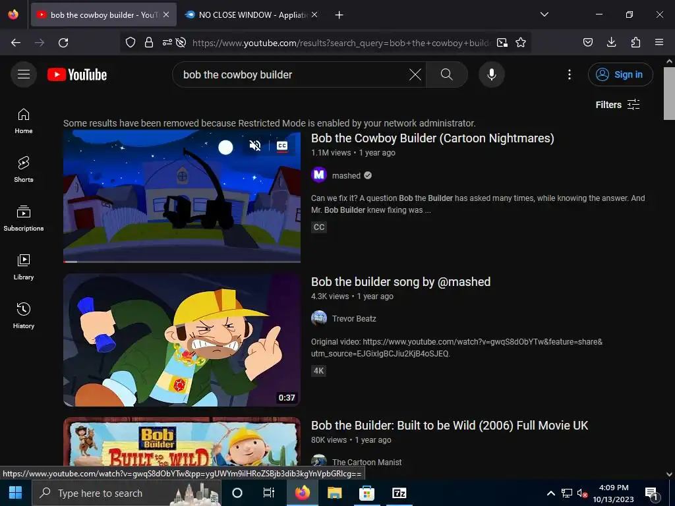Click the Firefox View icon

click(x=13, y=14)
